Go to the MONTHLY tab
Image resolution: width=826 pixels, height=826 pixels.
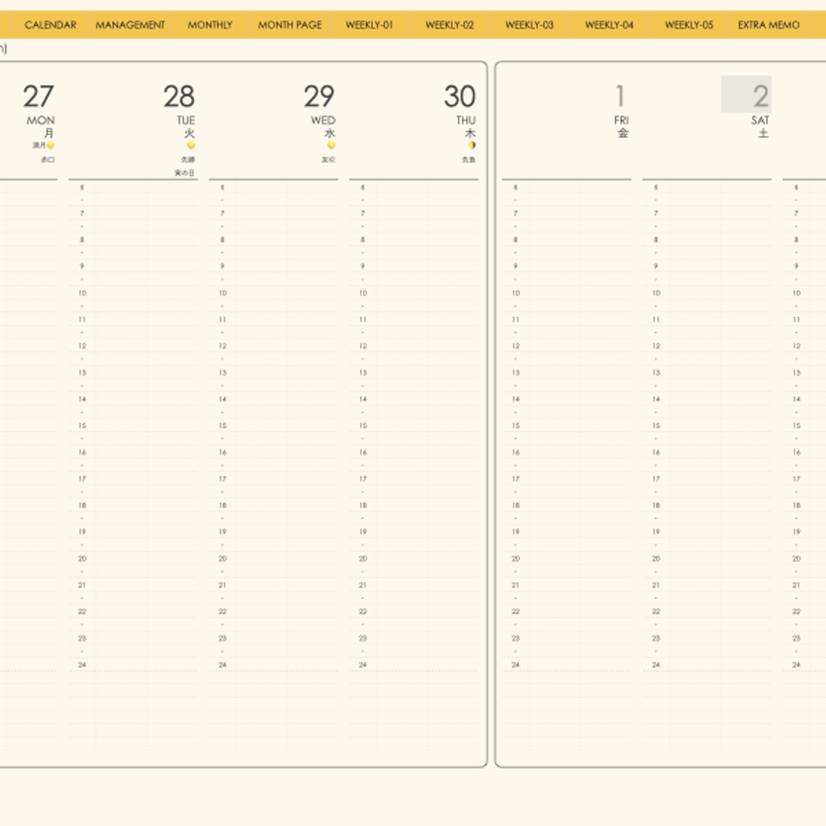210,25
